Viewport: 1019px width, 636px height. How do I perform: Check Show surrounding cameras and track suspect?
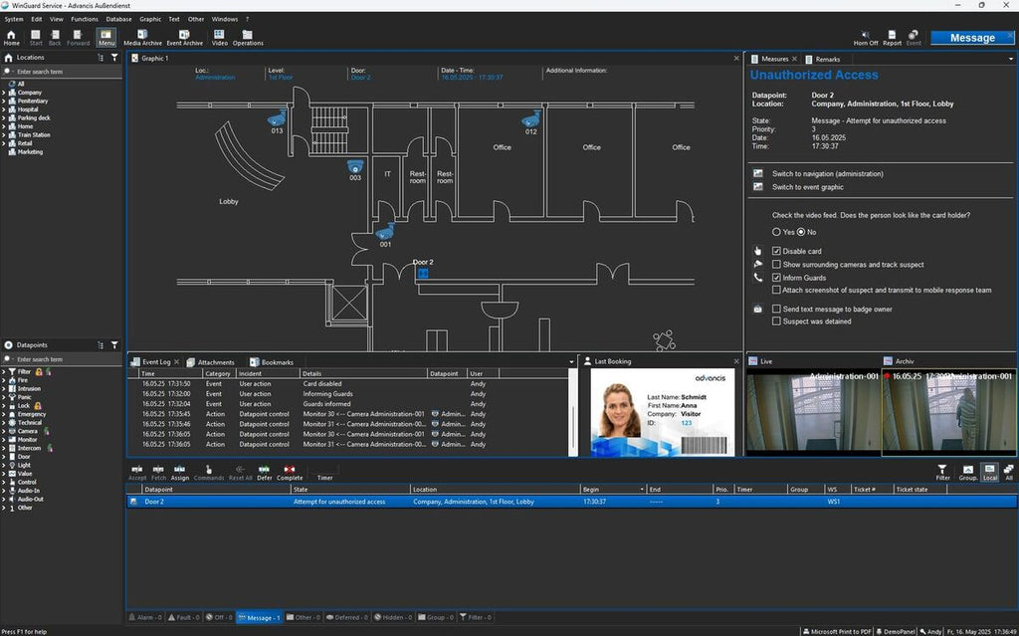point(776,265)
